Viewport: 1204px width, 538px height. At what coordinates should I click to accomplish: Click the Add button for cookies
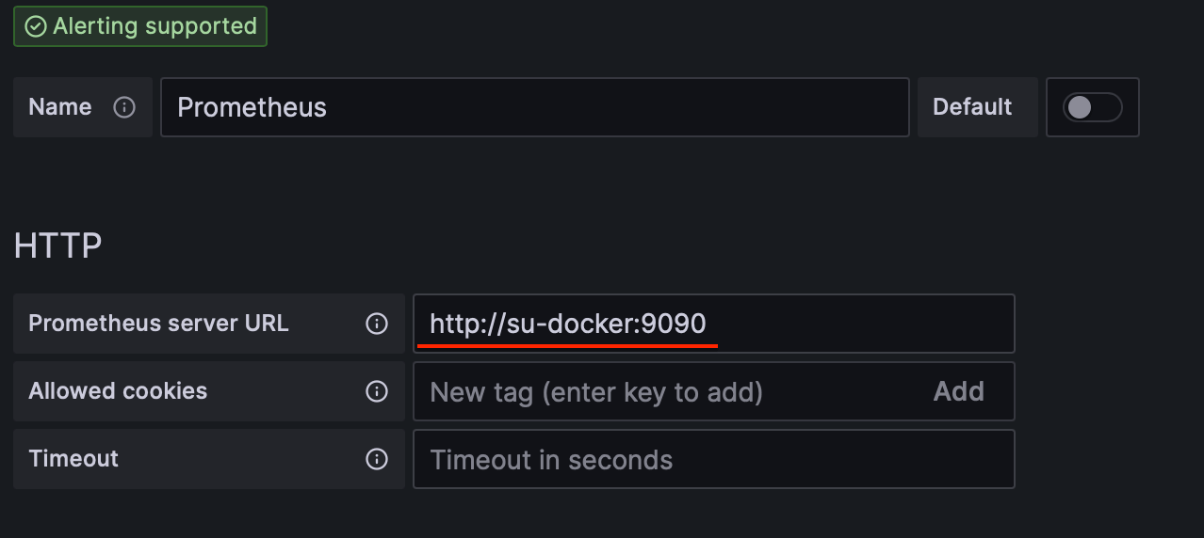tap(958, 391)
